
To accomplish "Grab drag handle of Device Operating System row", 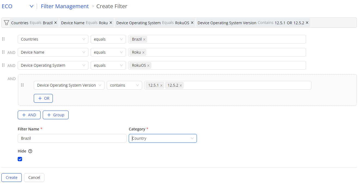I will click(3, 65).
